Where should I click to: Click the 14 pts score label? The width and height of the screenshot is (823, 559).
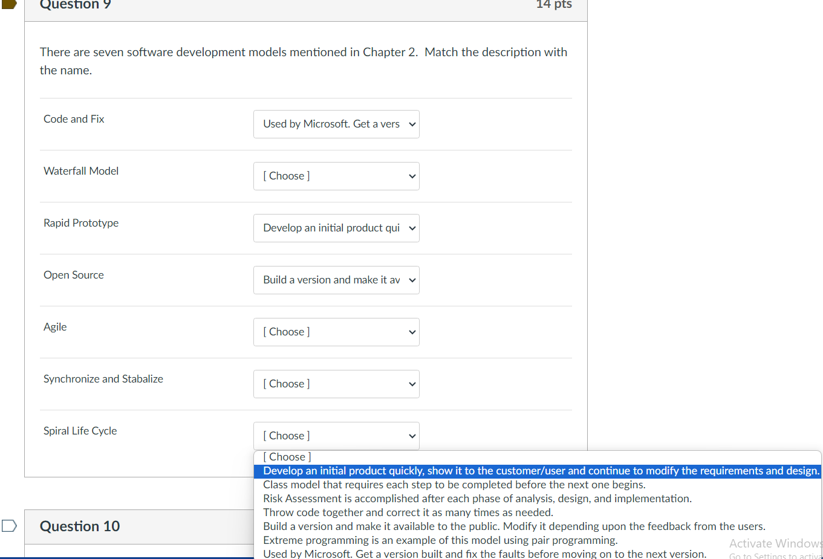(x=554, y=5)
